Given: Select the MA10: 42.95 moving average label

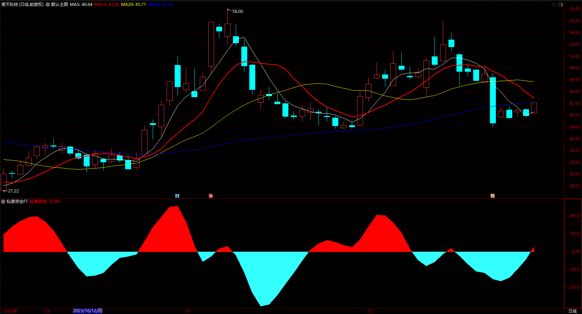Looking at the screenshot, I should 107,5.
